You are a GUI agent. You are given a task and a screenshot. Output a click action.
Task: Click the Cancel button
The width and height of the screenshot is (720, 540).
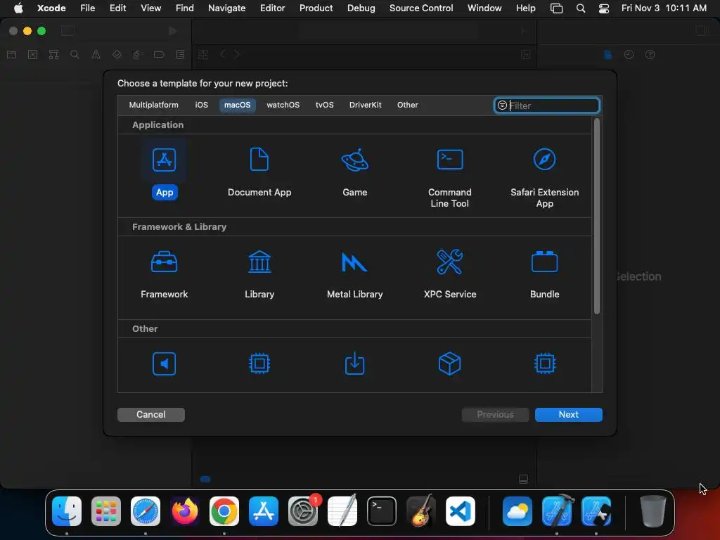coord(150,414)
